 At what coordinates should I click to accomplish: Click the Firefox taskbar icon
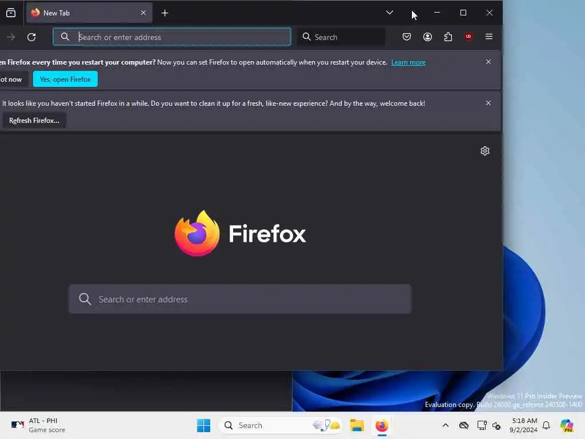click(x=382, y=425)
